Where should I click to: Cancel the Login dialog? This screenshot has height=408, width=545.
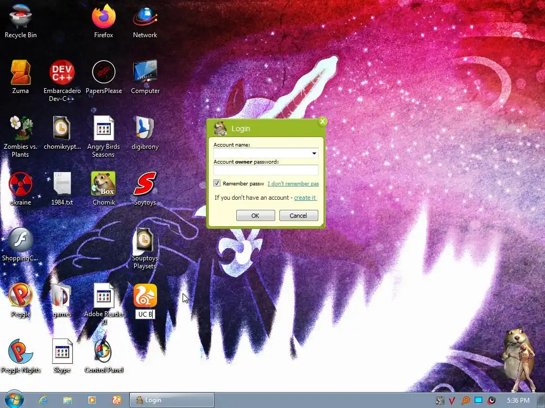click(x=299, y=216)
